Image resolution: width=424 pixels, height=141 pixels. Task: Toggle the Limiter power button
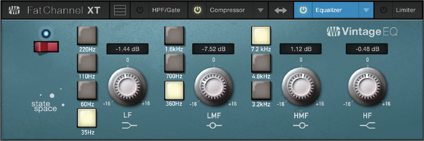383,10
